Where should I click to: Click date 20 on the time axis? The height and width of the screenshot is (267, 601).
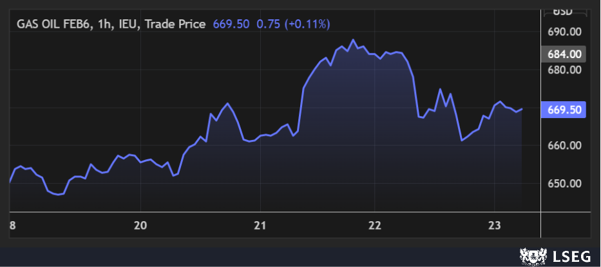click(x=140, y=225)
